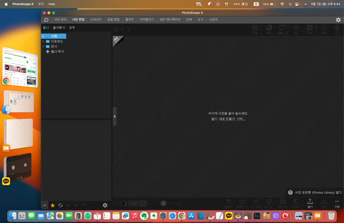The image size is (344, 223).
Task: Click 폴더 추가 to add folder
Action: click(x=55, y=51)
